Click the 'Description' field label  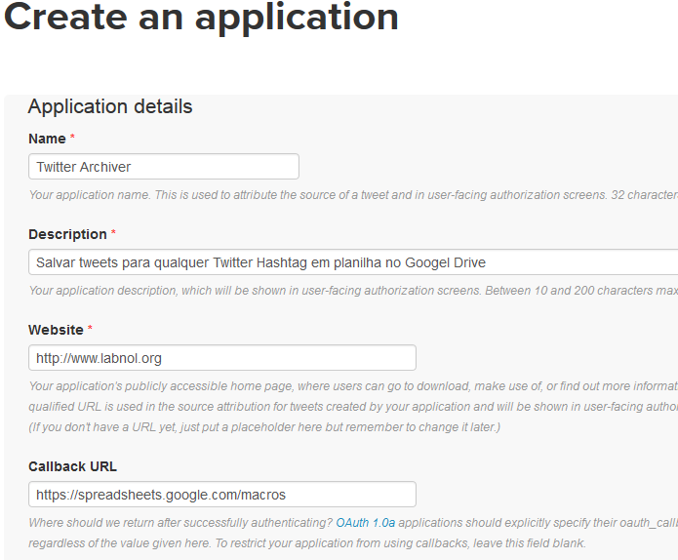67,234
